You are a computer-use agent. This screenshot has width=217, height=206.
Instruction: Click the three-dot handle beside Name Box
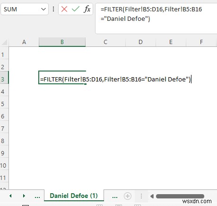tap(53, 9)
